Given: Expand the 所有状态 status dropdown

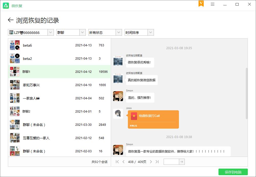Looking at the screenshot, I should pos(119,32).
